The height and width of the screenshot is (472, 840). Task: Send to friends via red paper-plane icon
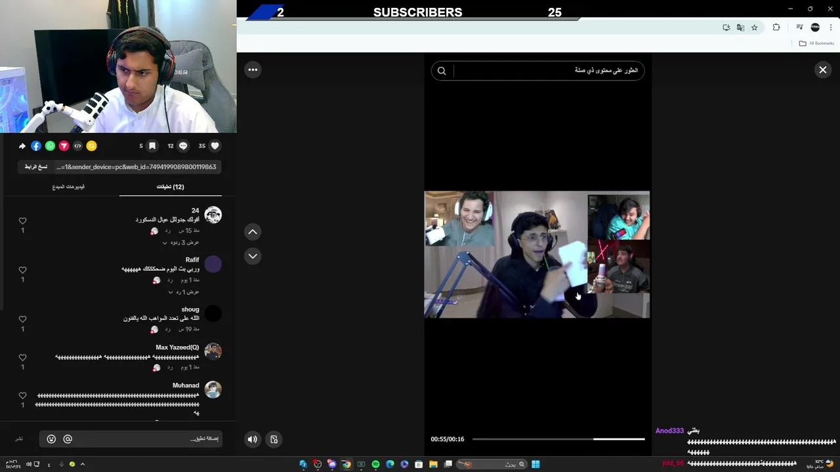(64, 146)
